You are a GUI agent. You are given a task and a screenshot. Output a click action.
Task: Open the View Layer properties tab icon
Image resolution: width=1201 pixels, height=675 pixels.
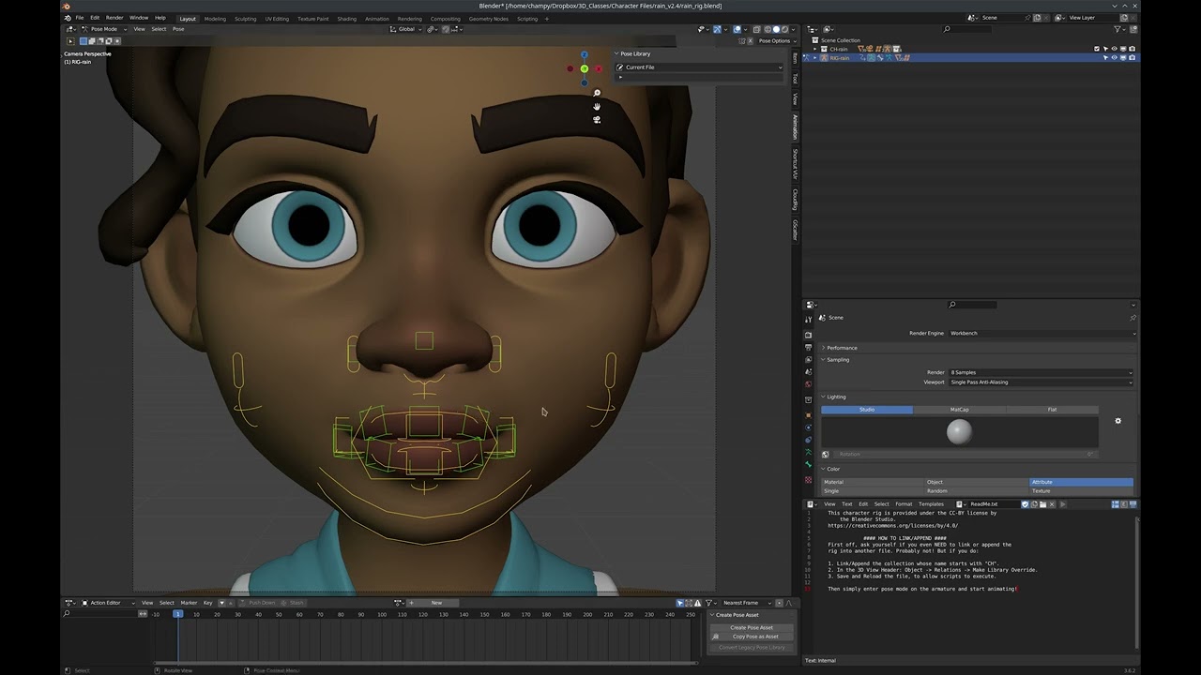(x=808, y=359)
